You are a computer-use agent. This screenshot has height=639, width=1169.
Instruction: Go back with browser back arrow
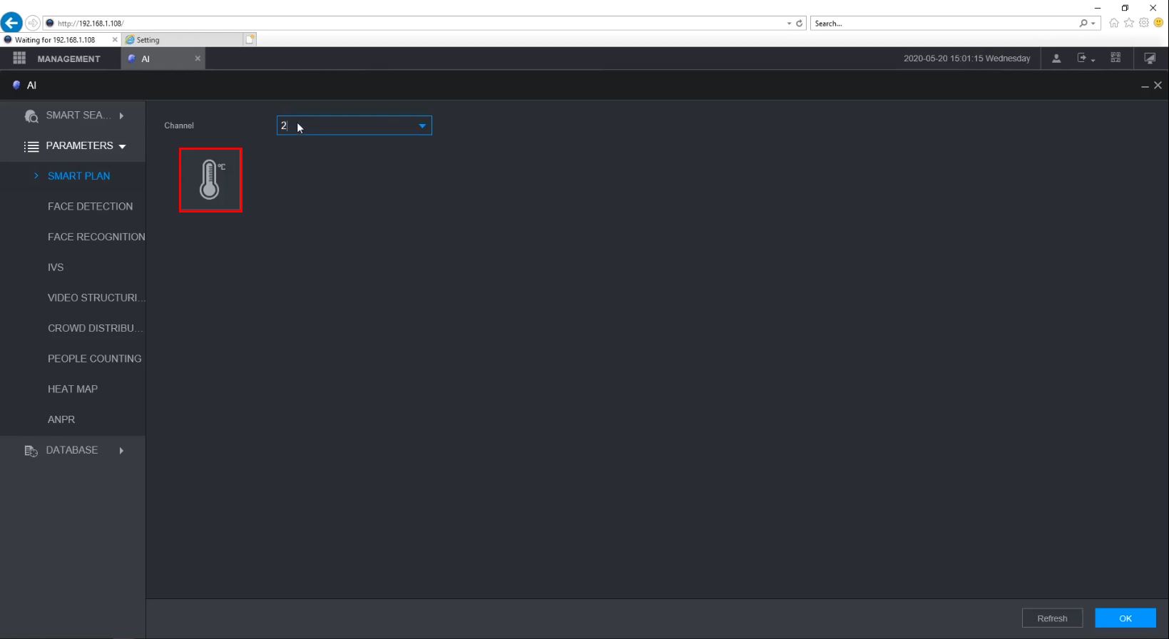tap(11, 23)
